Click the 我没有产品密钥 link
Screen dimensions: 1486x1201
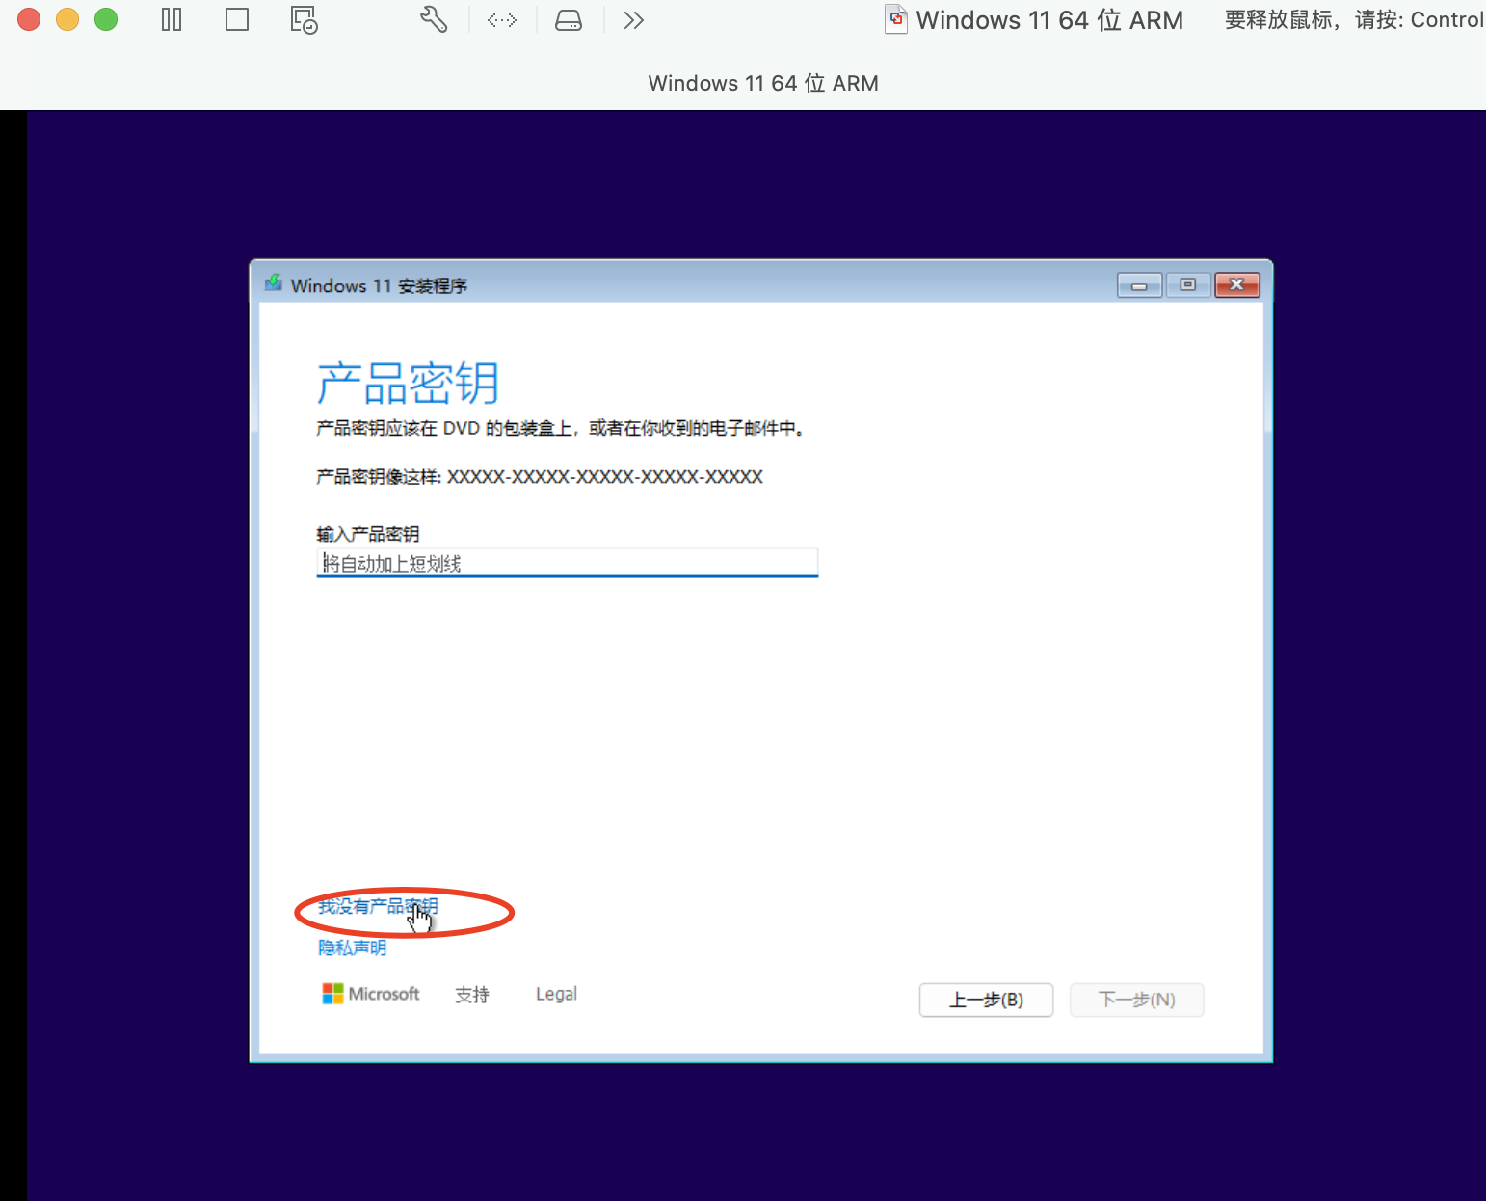[377, 906]
